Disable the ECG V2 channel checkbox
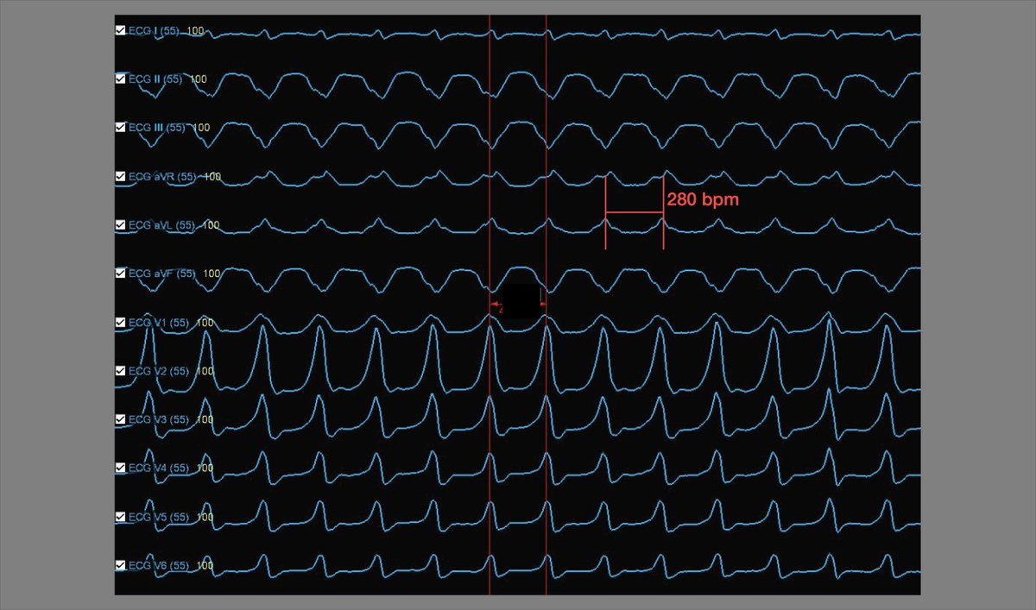The width and height of the screenshot is (1036, 610). (121, 370)
